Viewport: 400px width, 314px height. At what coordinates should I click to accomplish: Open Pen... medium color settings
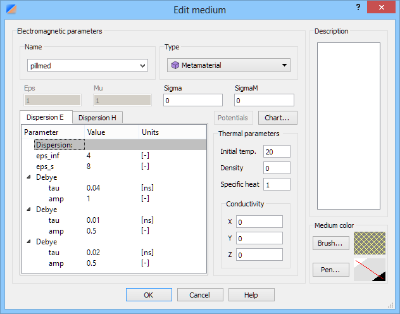(330, 270)
